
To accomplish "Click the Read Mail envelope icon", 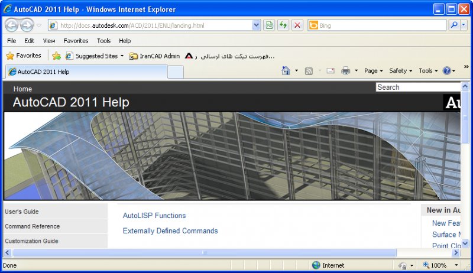I will pyautogui.click(x=331, y=71).
